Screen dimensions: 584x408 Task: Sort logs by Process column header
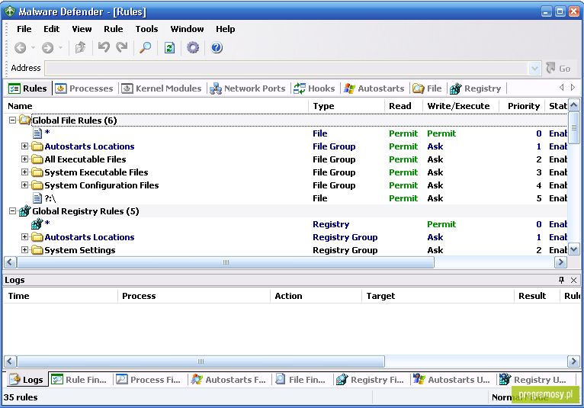(x=194, y=296)
